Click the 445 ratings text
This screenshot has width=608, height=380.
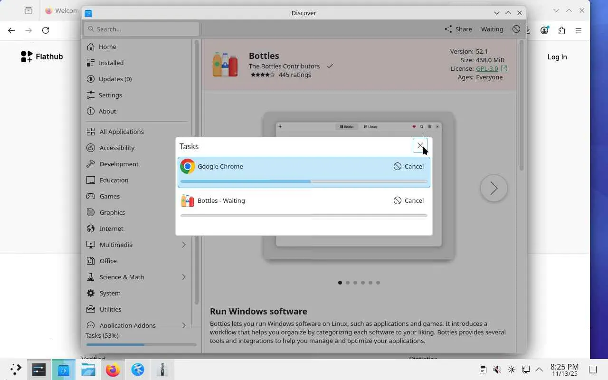(x=295, y=75)
